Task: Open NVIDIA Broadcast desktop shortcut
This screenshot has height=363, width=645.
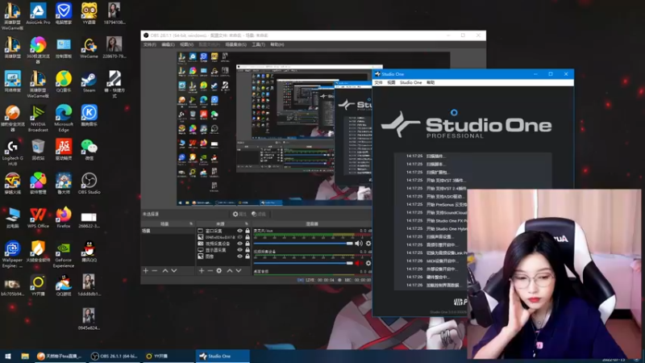Action: tap(38, 118)
